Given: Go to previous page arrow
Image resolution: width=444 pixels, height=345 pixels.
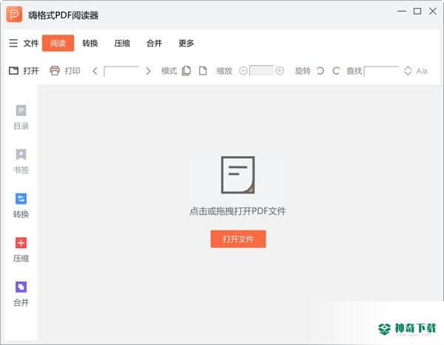Looking at the screenshot, I should [95, 71].
